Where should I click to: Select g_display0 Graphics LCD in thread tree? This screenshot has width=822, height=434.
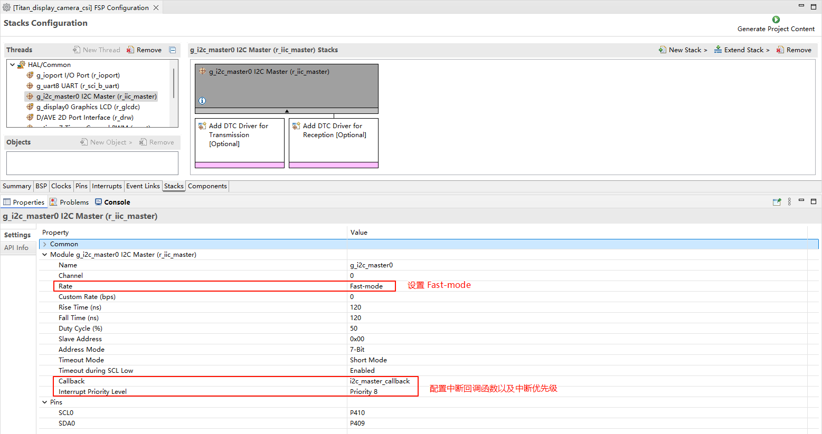[x=88, y=107]
